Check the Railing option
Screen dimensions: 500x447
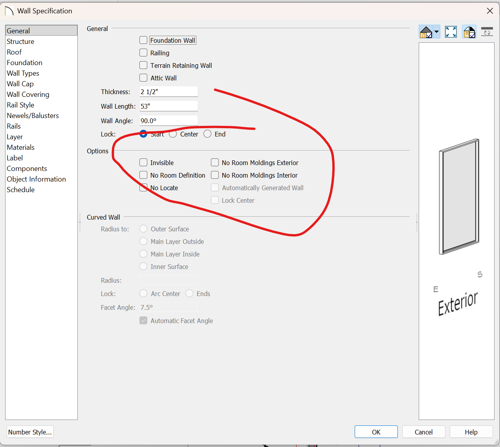pos(143,53)
